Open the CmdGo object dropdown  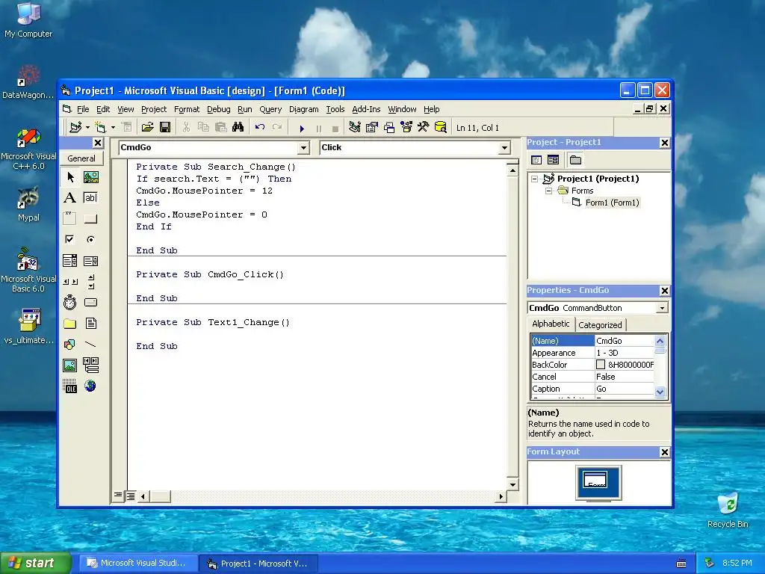pyautogui.click(x=303, y=147)
